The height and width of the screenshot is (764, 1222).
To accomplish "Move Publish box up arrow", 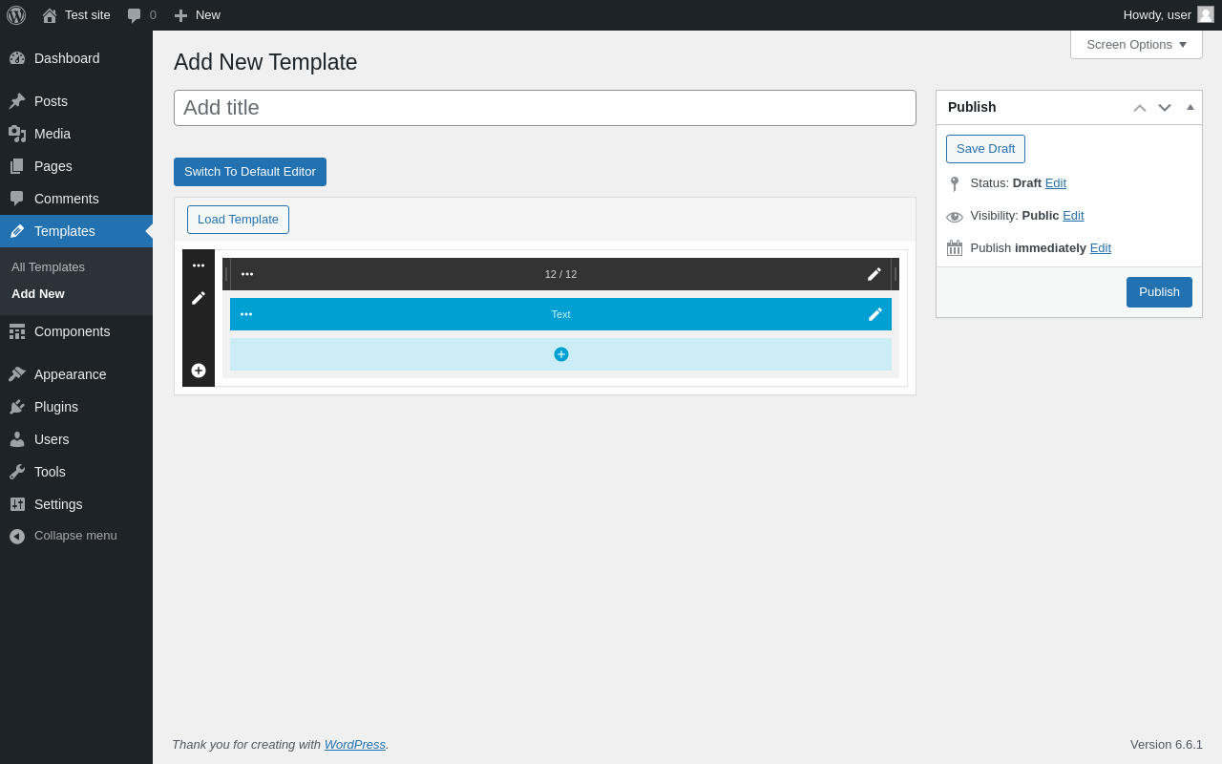I will point(1140,108).
